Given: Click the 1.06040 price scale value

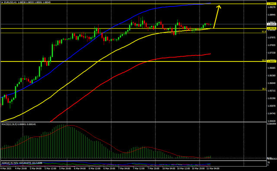Looking at the screenshot, I should (x=271, y=83).
